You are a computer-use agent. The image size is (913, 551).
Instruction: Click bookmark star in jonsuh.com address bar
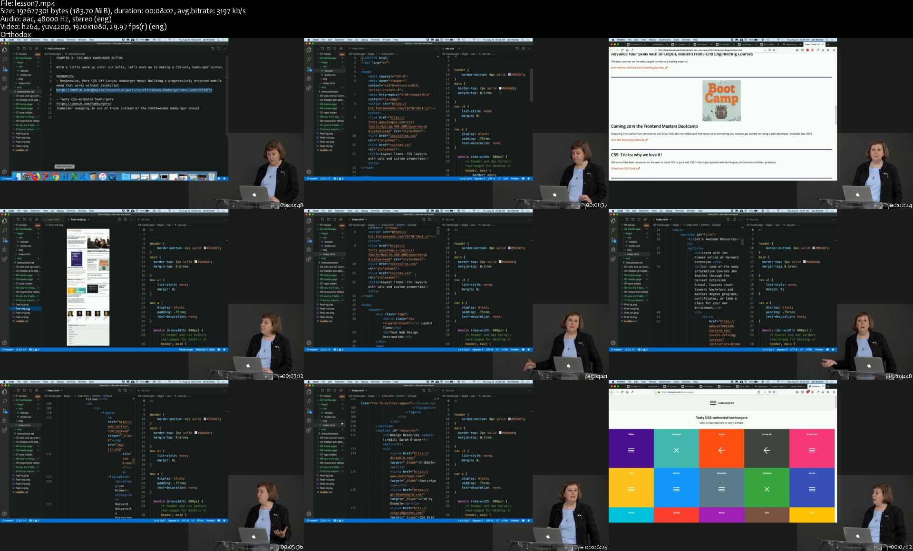774,392
